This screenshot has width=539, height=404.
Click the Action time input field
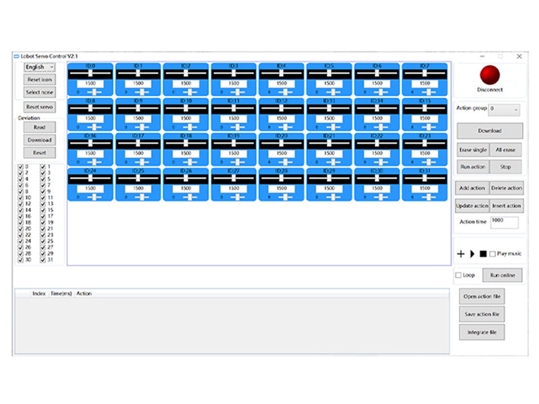pyautogui.click(x=504, y=222)
